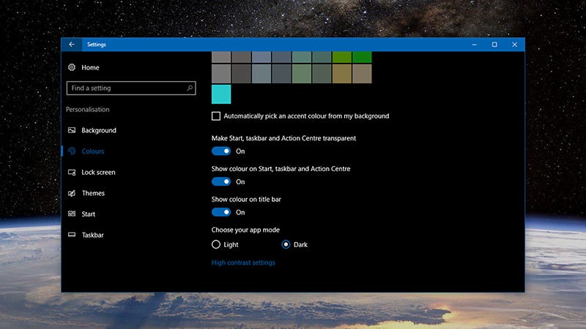Click the Colours palette icon

point(72,151)
